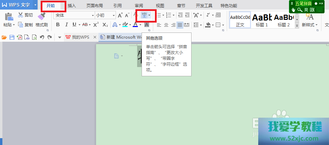Click the 新样式 button
This screenshot has height=145, width=329.
click(310, 21)
